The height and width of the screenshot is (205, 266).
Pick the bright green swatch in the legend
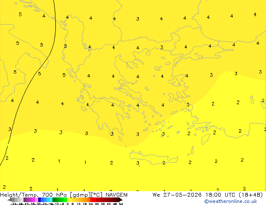pos(65,200)
